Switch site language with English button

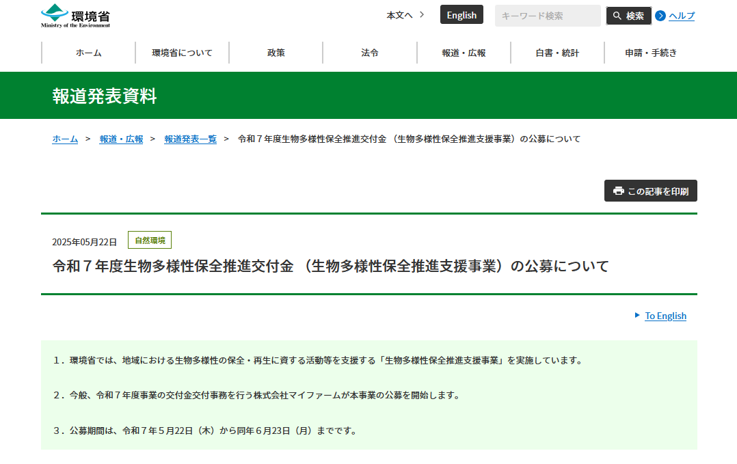coord(461,15)
